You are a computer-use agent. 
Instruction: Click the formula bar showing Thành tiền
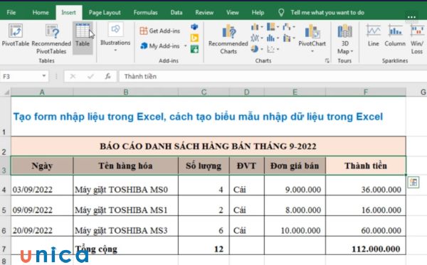273,77
